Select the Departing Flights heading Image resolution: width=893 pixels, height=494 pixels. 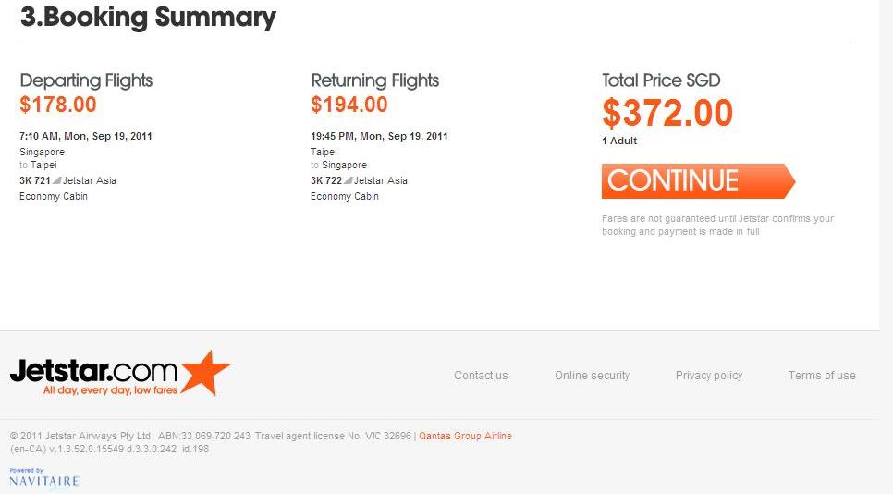[86, 80]
